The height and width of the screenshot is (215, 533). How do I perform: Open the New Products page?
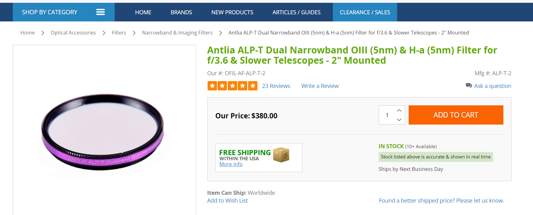[x=232, y=12]
